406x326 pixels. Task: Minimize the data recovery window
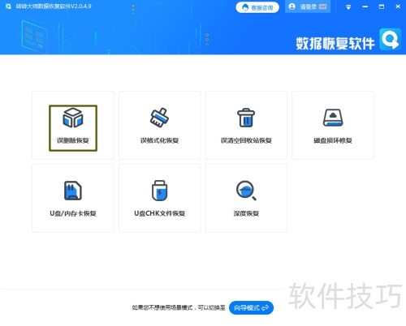point(365,6)
